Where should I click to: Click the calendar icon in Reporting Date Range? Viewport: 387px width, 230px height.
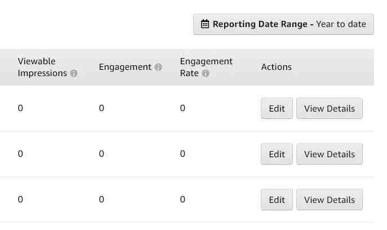coord(205,24)
